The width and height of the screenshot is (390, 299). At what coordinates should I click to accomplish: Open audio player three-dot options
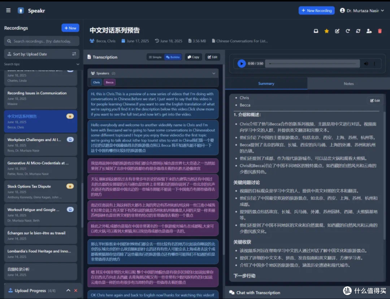374,63
